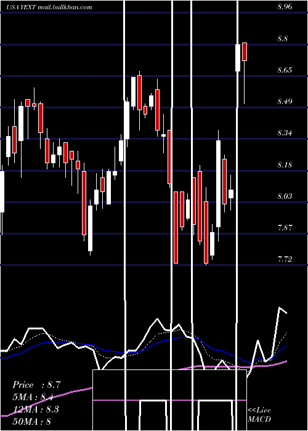The width and height of the screenshot is (308, 431).
Task: Click the 8.96 price axis label
Action: (x=285, y=7)
